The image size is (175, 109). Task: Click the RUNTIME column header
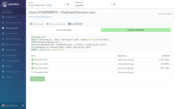coord(166,56)
